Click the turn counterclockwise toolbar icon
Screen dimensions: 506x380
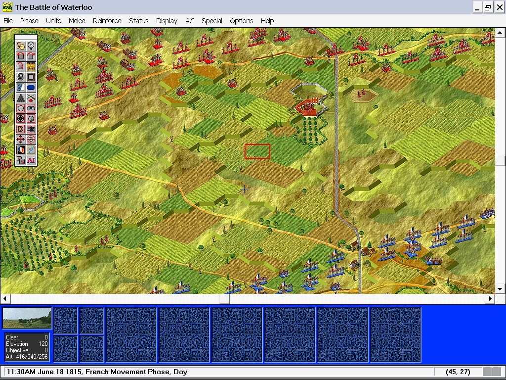pos(21,56)
